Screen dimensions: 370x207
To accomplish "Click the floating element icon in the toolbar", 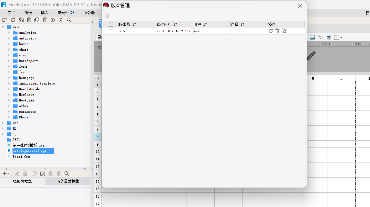I will pyautogui.click(x=328, y=37).
